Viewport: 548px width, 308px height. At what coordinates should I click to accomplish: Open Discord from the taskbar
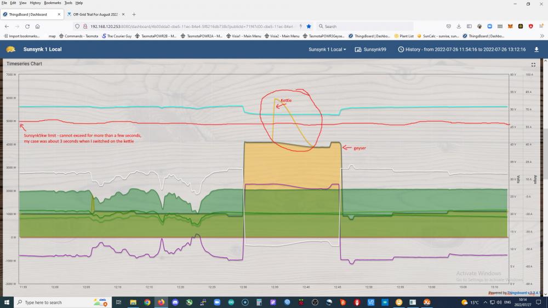point(175,302)
